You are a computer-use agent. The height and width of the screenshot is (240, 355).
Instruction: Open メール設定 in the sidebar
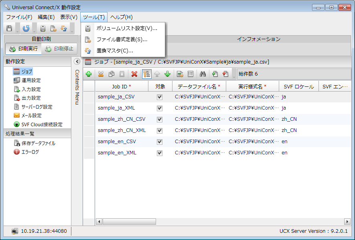tap(28, 116)
